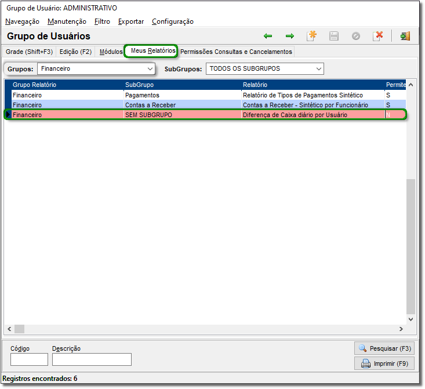Click the horizontal scrollbar left arrow

(x=9, y=329)
